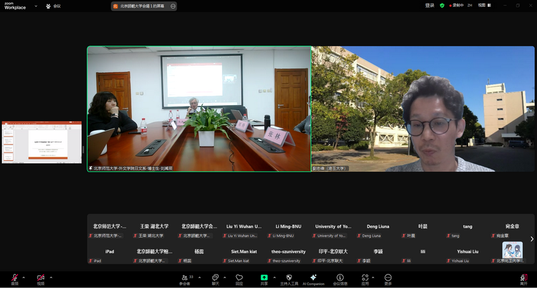Click the reactions (回应) heart icon

coord(239,278)
